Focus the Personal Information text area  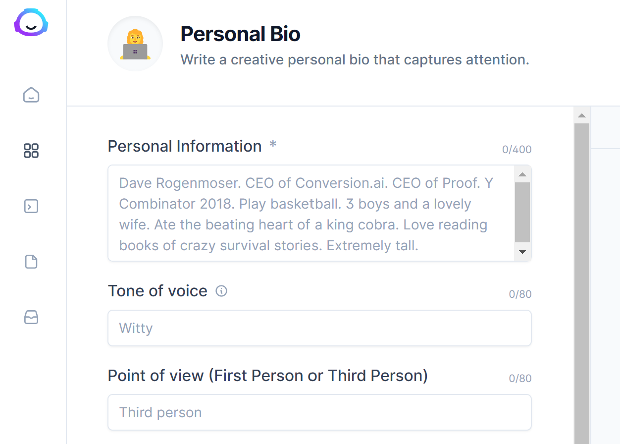[312, 213]
